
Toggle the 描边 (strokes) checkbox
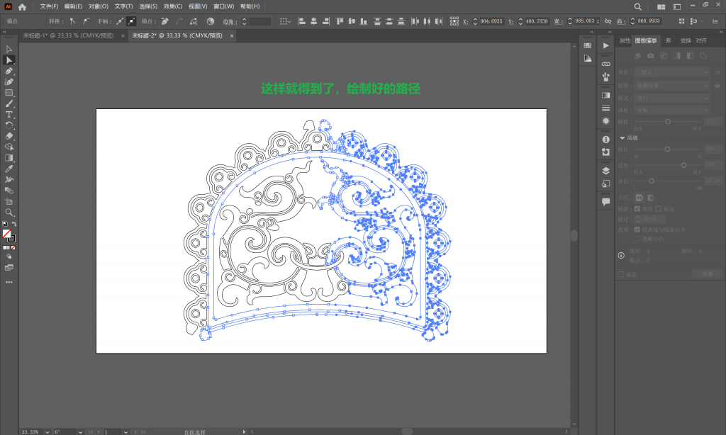pyautogui.click(x=659, y=209)
